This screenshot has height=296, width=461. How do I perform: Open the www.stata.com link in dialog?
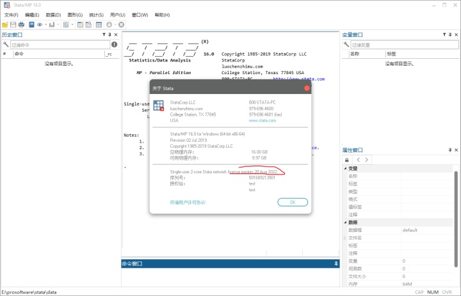[x=263, y=121]
